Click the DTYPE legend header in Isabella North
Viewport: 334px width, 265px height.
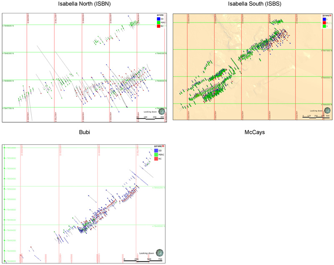coord(159,14)
